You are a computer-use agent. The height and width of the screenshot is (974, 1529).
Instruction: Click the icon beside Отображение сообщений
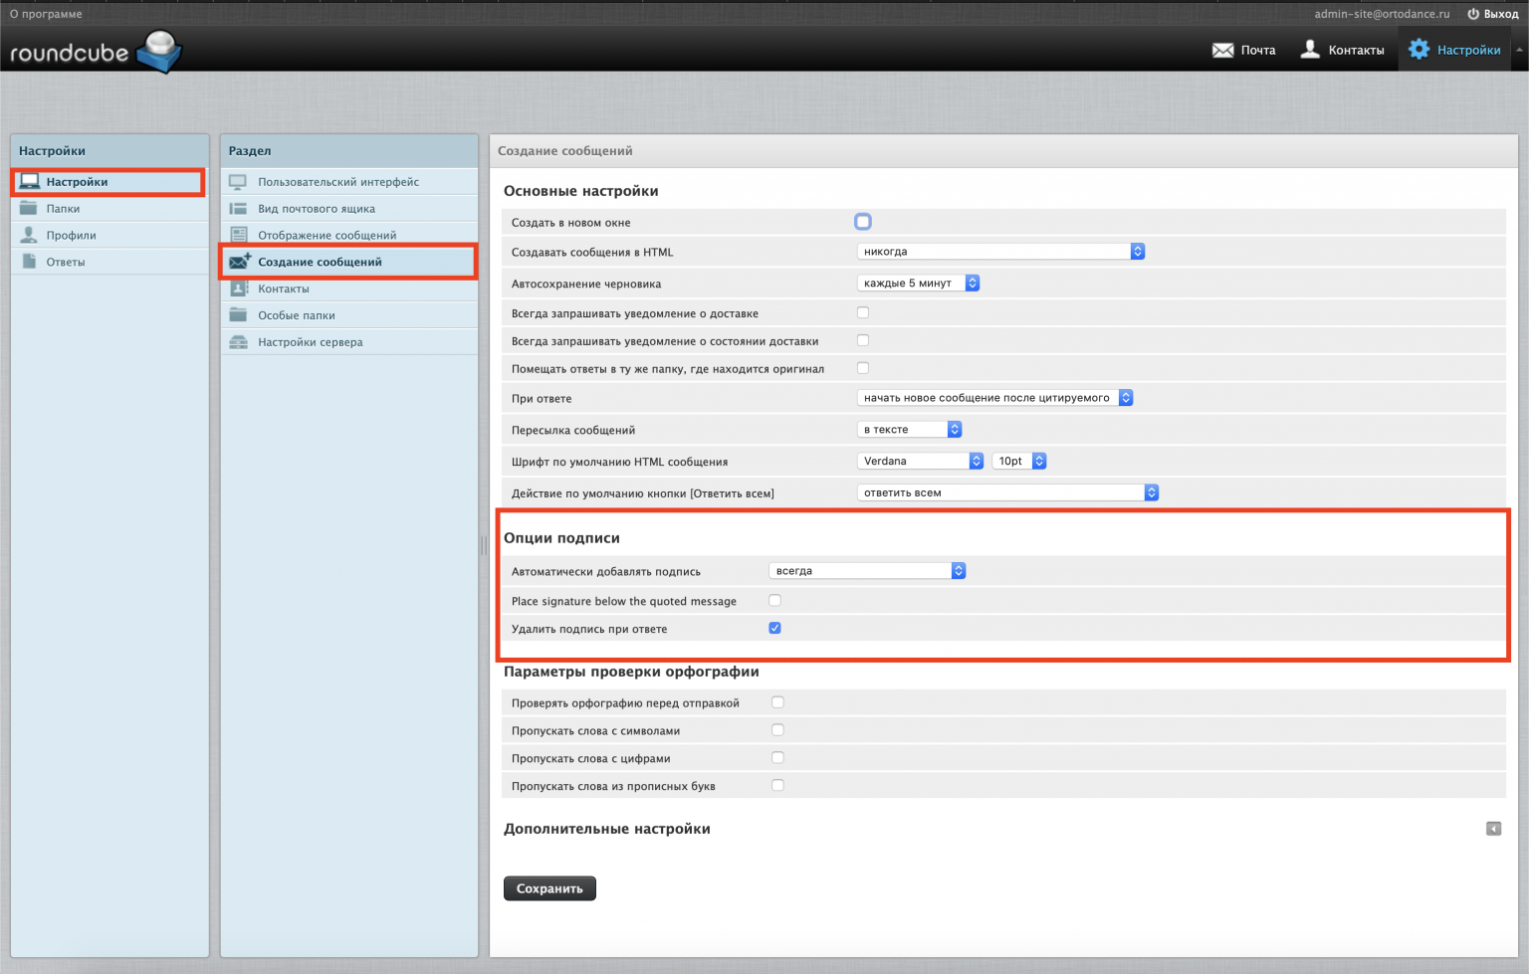(x=238, y=235)
